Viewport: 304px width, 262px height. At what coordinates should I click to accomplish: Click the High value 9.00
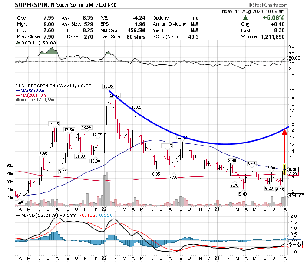point(49,24)
